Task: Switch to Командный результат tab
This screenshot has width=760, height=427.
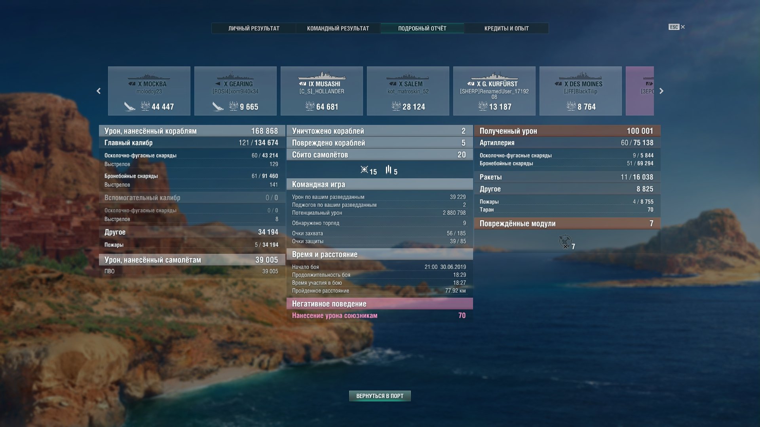Action: point(338,28)
